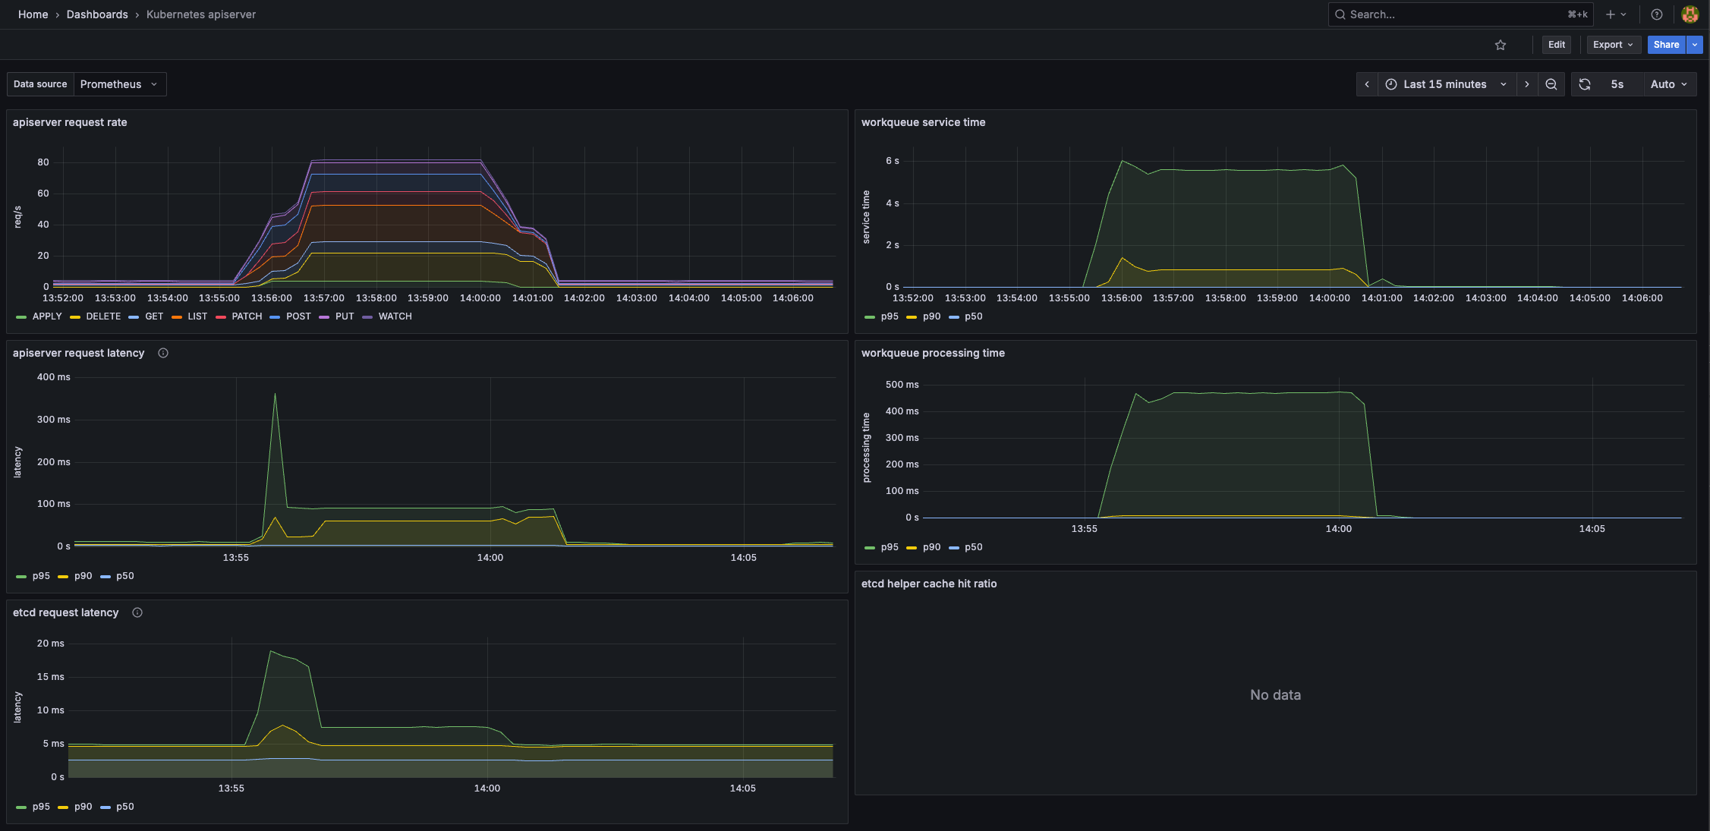Viewport: 1710px width, 831px height.
Task: Shift time range backward arrow
Action: (1367, 84)
